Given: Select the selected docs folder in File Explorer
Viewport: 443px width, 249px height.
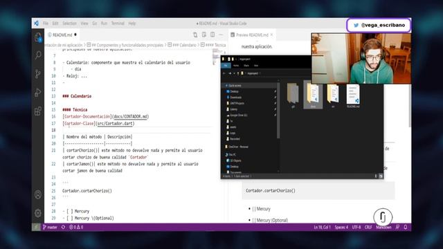Looking at the screenshot, I should [313, 95].
